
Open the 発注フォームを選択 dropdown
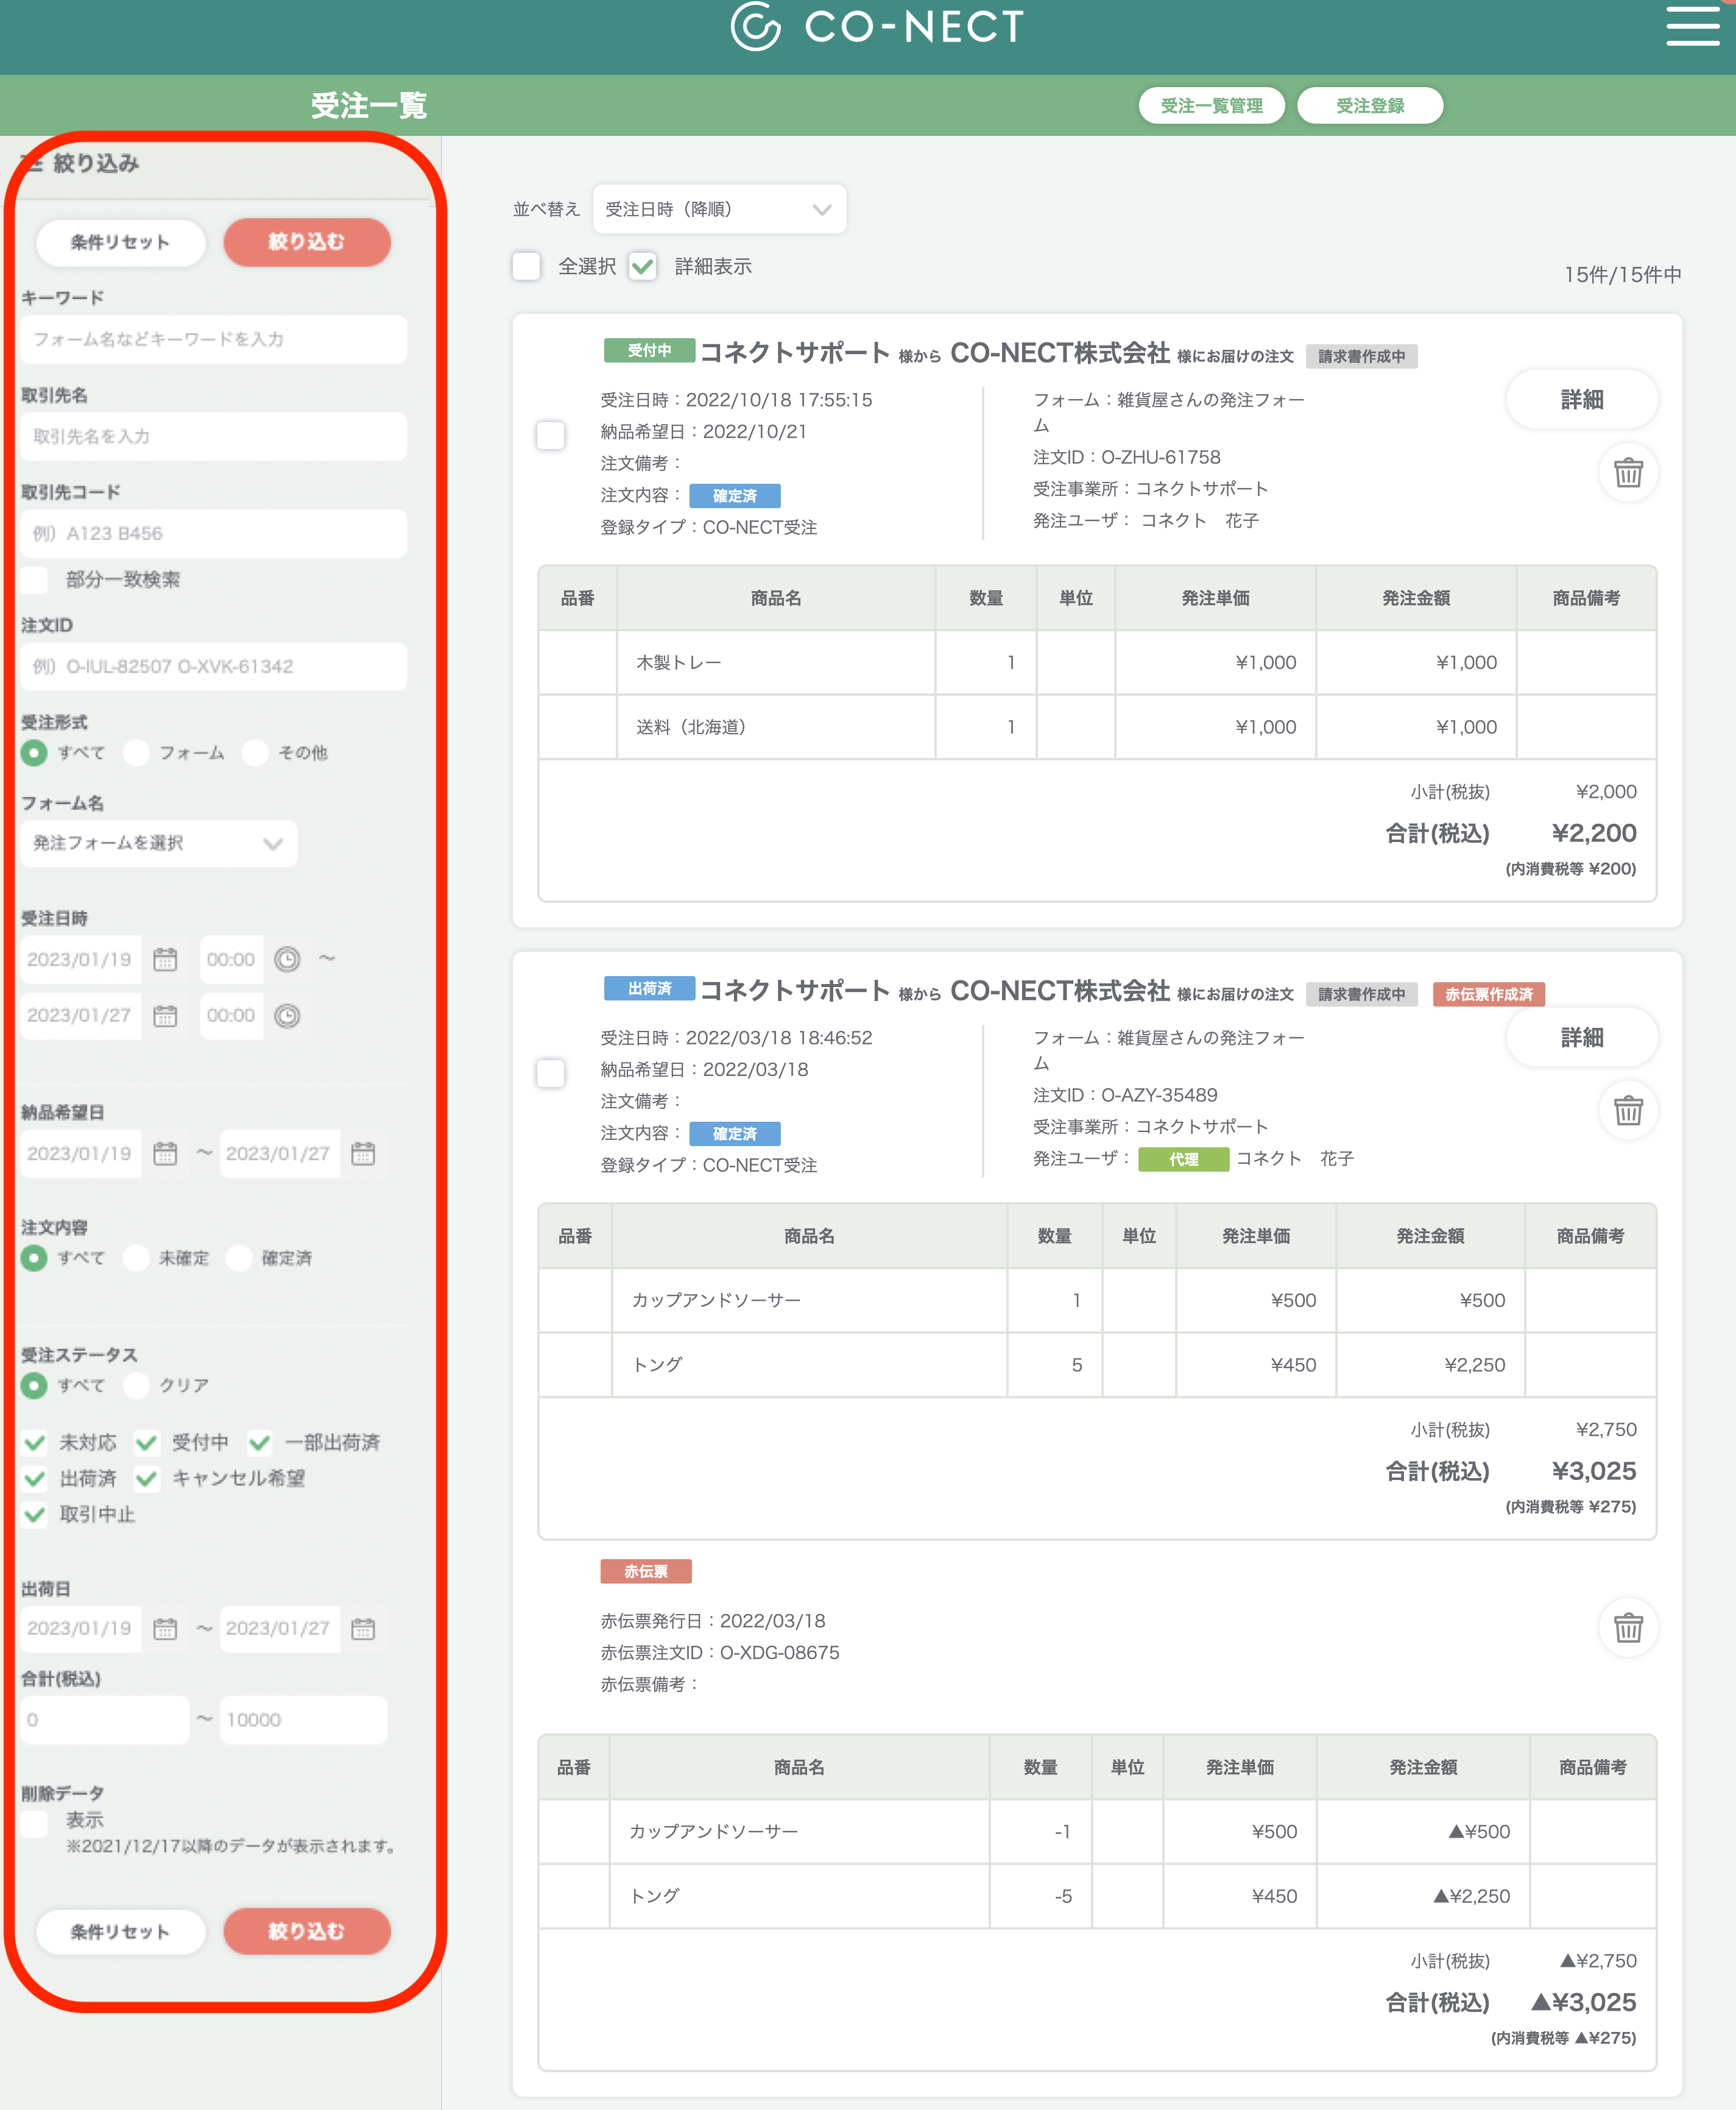[x=158, y=843]
